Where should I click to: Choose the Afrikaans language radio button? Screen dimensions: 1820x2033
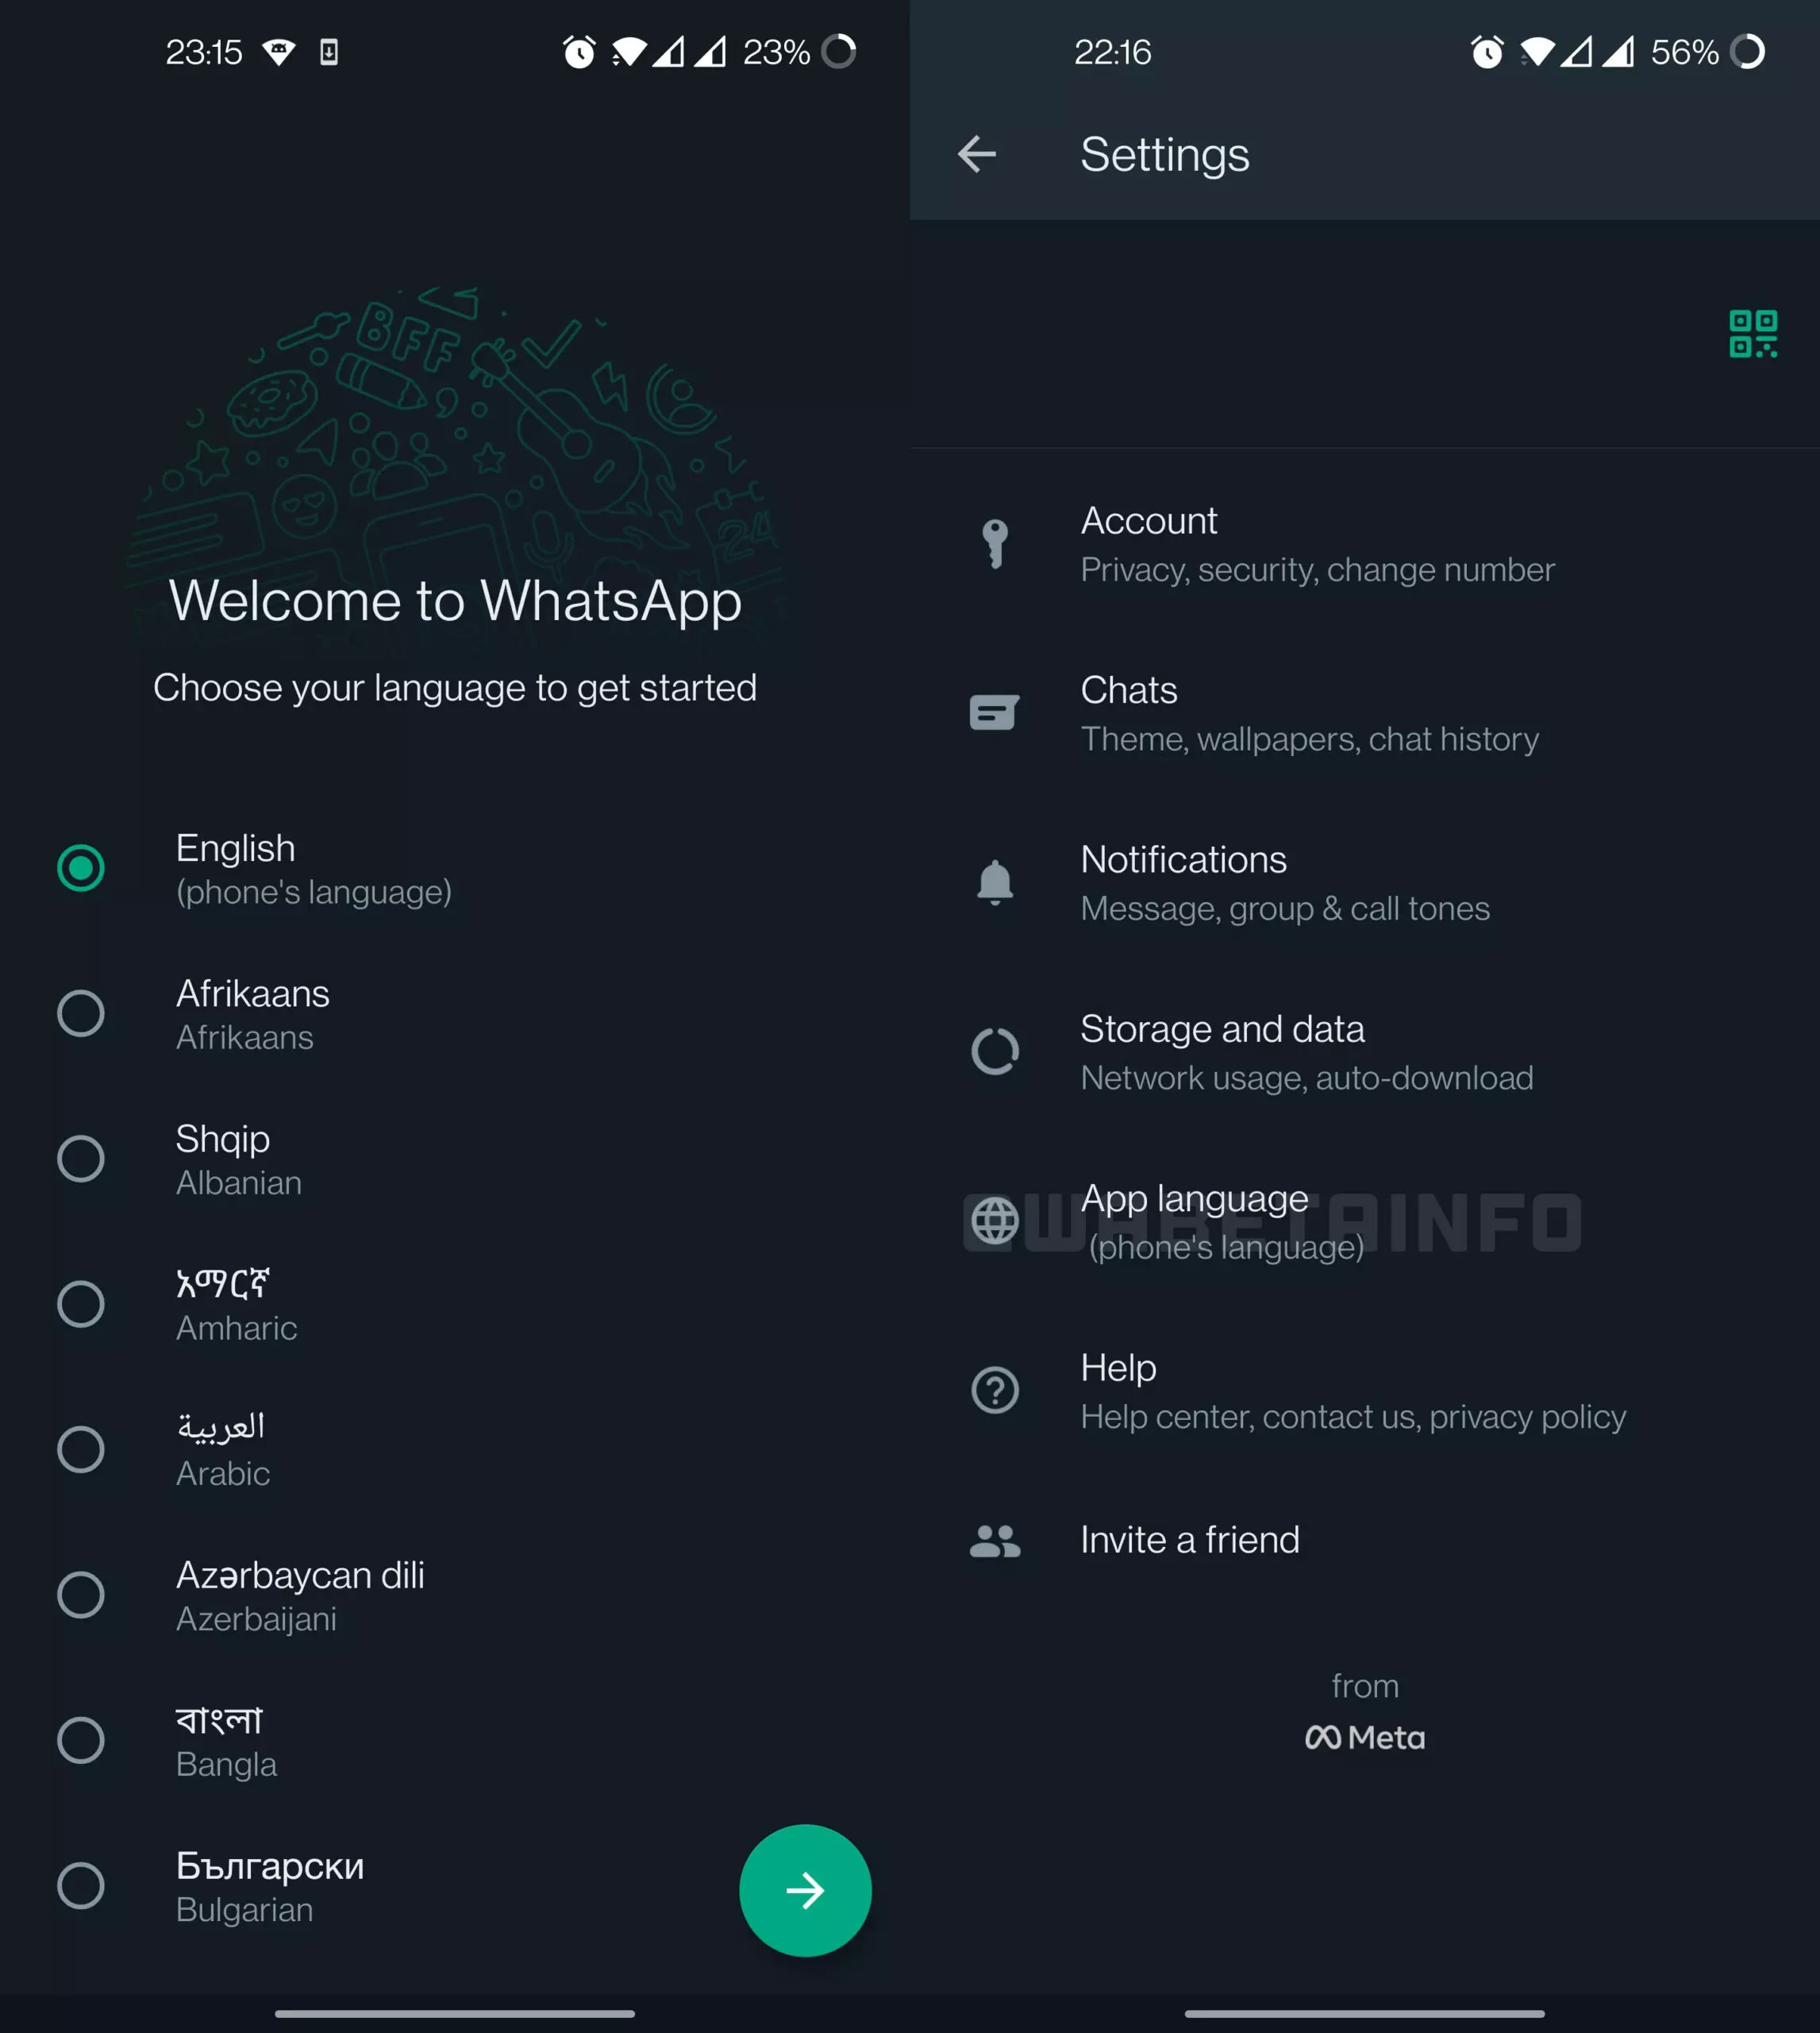pyautogui.click(x=81, y=1013)
